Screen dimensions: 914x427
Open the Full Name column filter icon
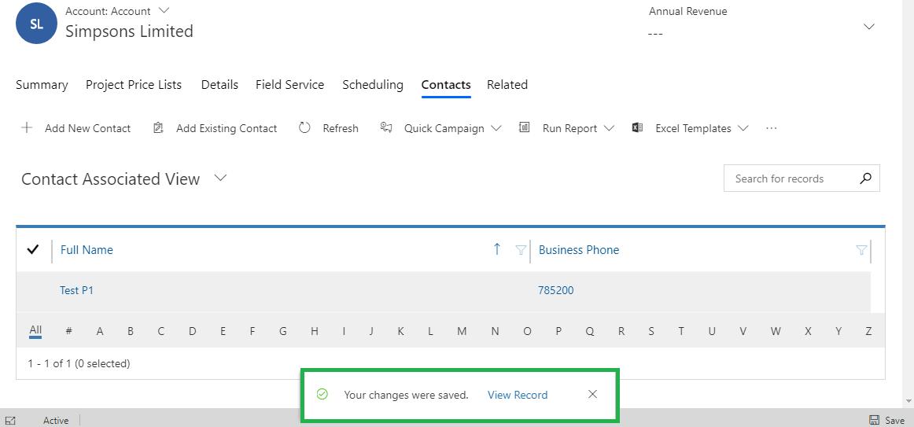(x=521, y=251)
